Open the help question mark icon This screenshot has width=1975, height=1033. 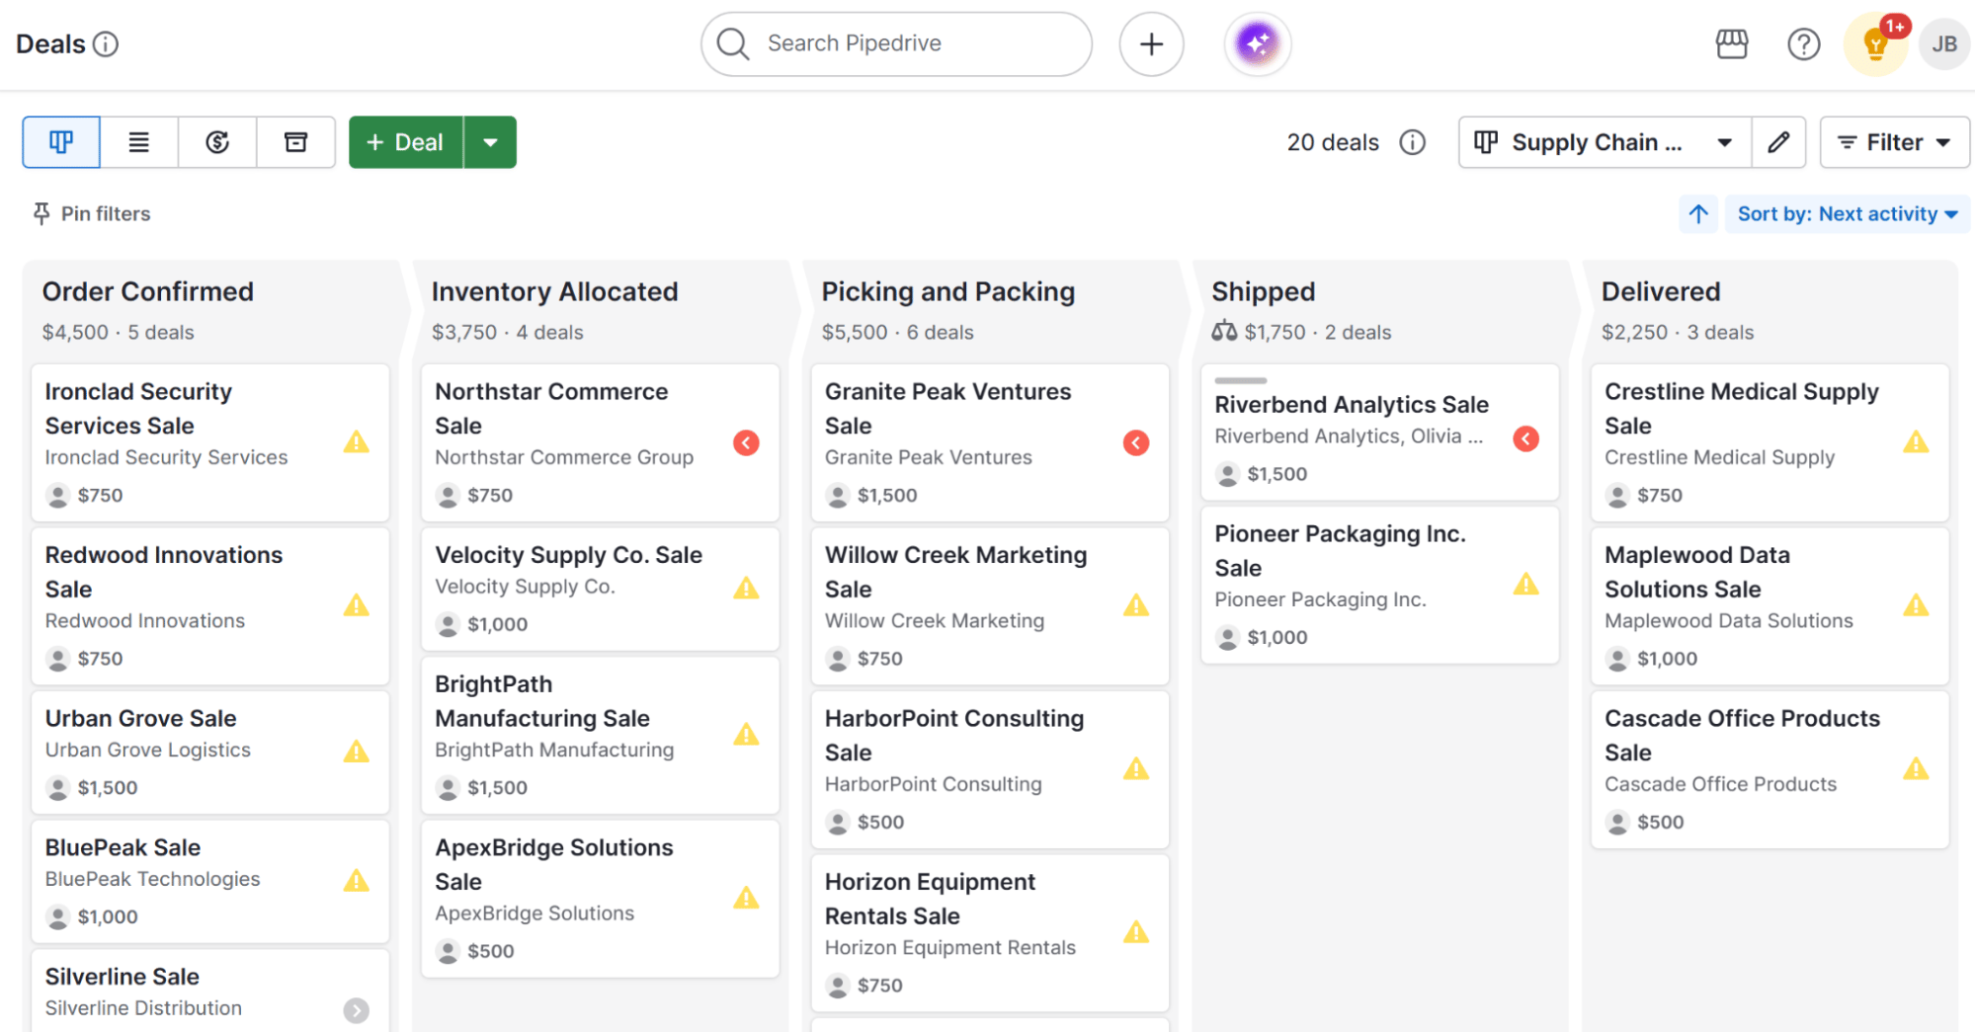[x=1803, y=44]
